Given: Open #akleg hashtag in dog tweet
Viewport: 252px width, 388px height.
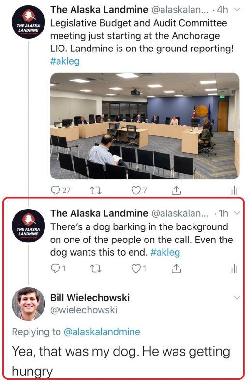Looking at the screenshot, I should (165, 252).
